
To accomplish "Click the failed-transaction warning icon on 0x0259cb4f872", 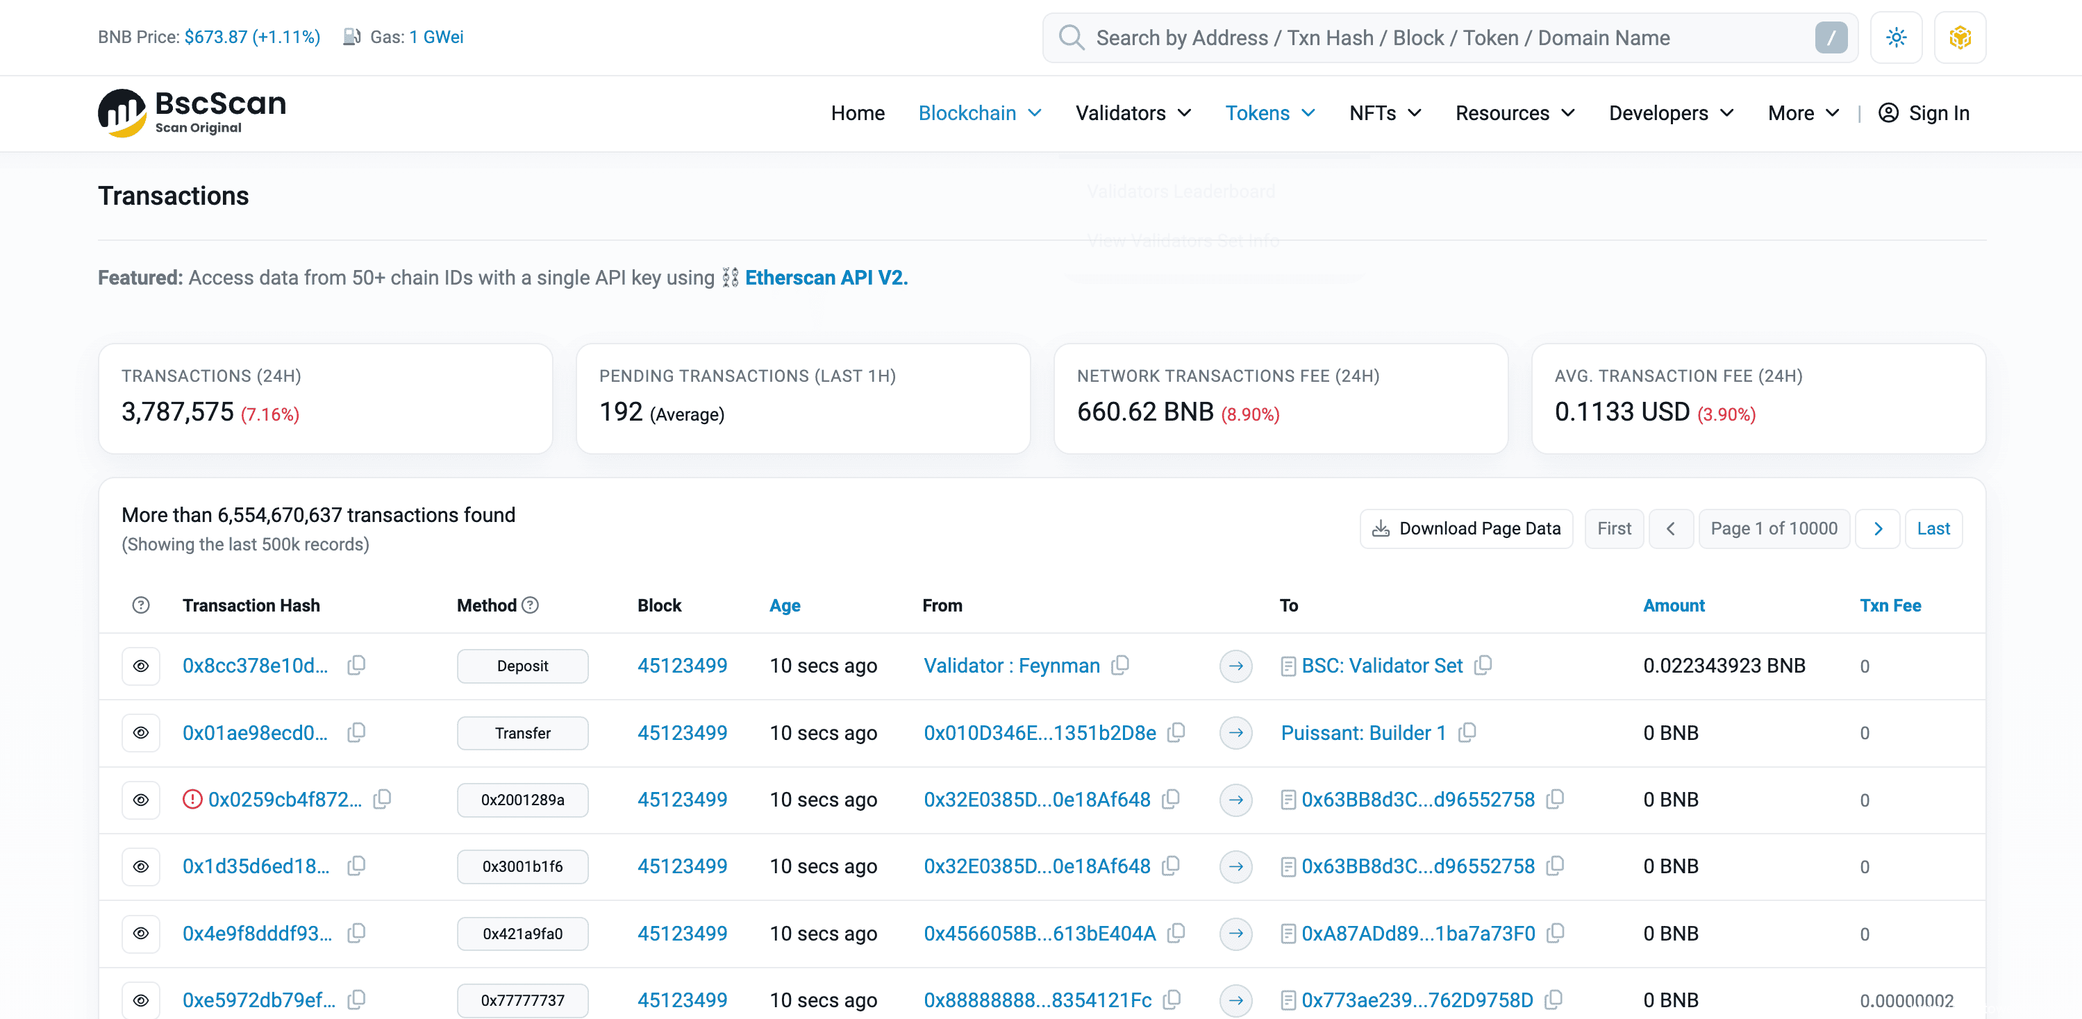I will pos(192,799).
